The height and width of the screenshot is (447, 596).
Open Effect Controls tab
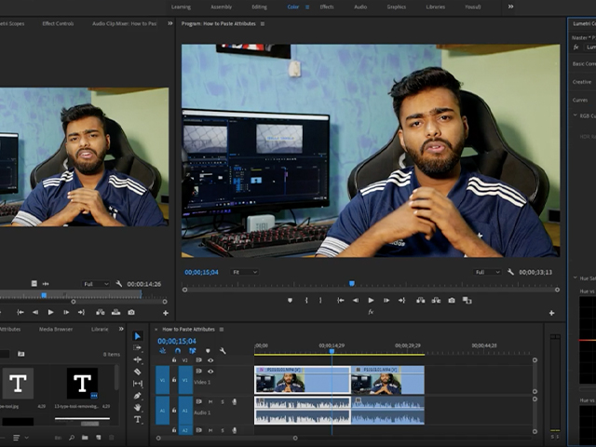point(58,23)
